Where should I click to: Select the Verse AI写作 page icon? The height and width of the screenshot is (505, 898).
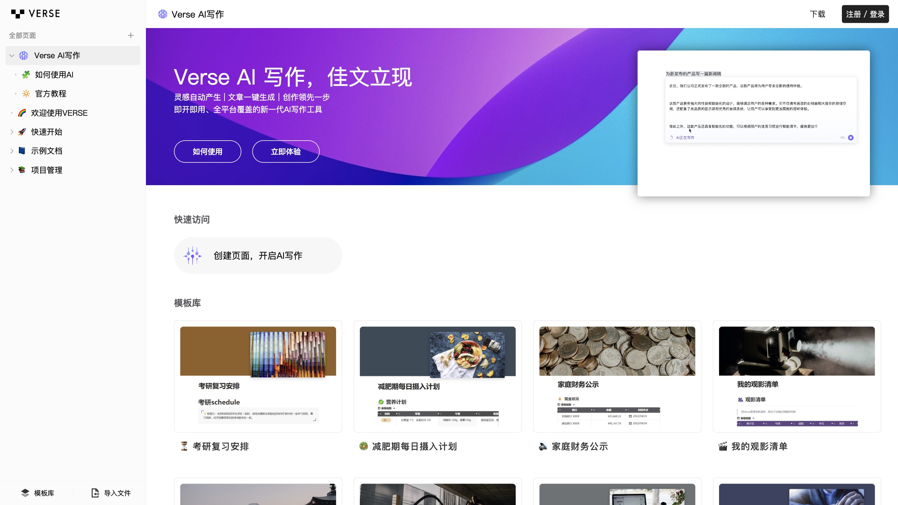[x=23, y=55]
